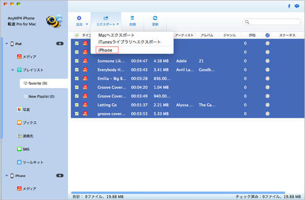Image resolution: width=305 pixels, height=200 pixels.
Task: Open the SMS section
Action: (23, 149)
